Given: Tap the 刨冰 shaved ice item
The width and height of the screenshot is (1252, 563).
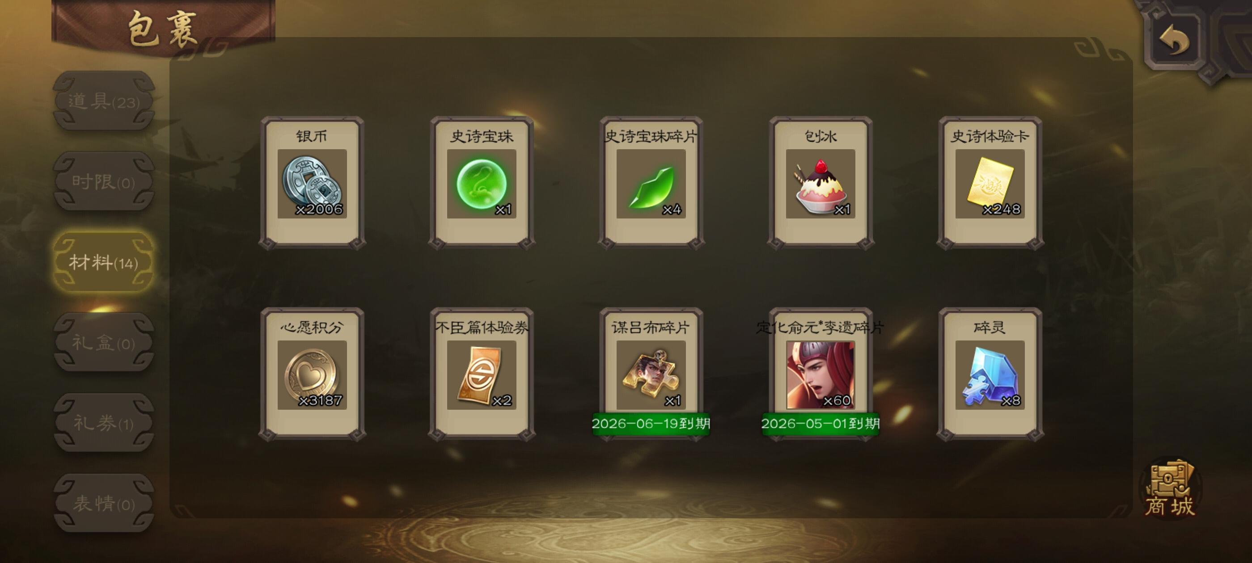Looking at the screenshot, I should [821, 183].
